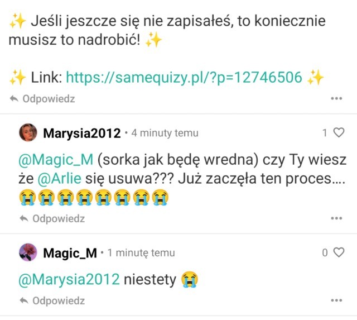
Task: Open three-dots menu on Marysia2012's comment
Action: click(x=336, y=218)
